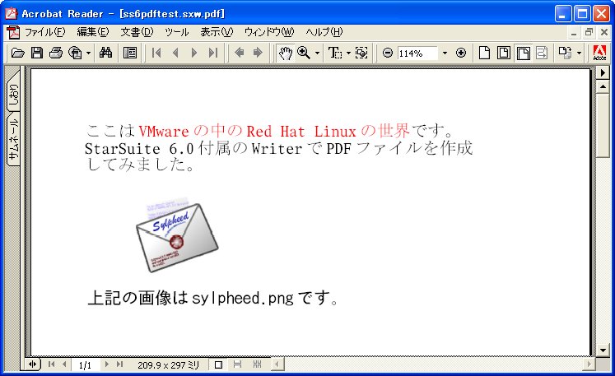Open the 表示(V) menu

click(217, 32)
